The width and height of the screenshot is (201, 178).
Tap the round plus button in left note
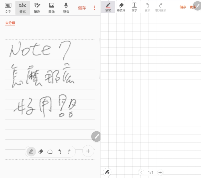pyautogui.click(x=88, y=151)
